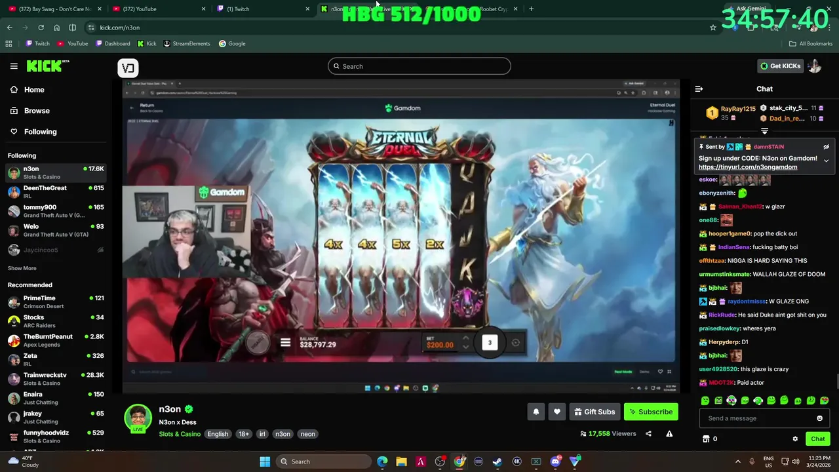The image size is (839, 472).
Task: Click the English language tag
Action: [218, 434]
